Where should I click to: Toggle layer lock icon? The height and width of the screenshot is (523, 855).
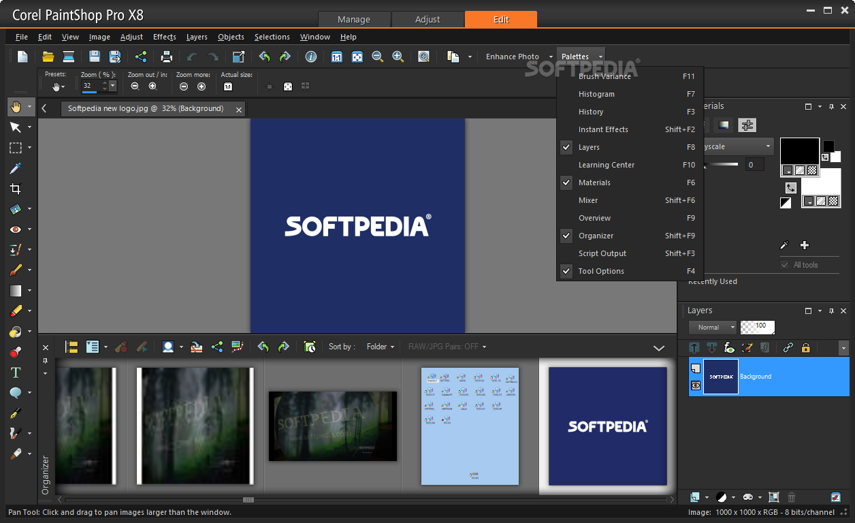(806, 347)
